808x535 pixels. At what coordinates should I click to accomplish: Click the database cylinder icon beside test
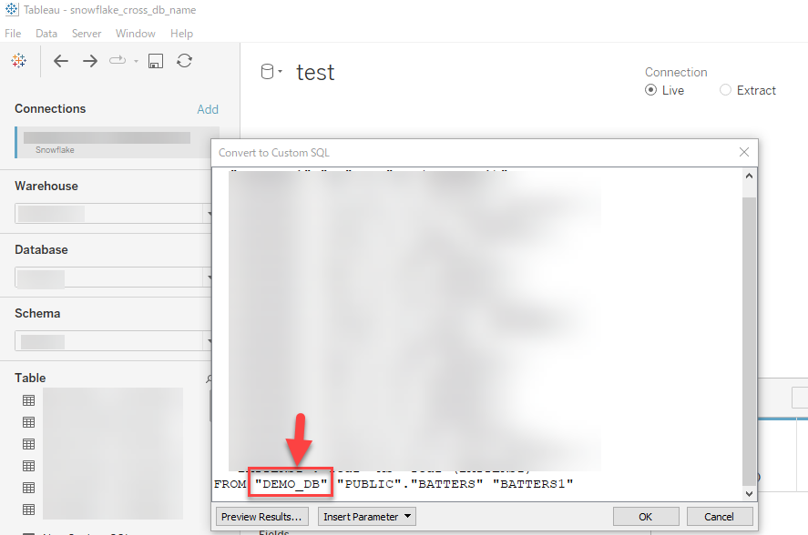pos(267,72)
